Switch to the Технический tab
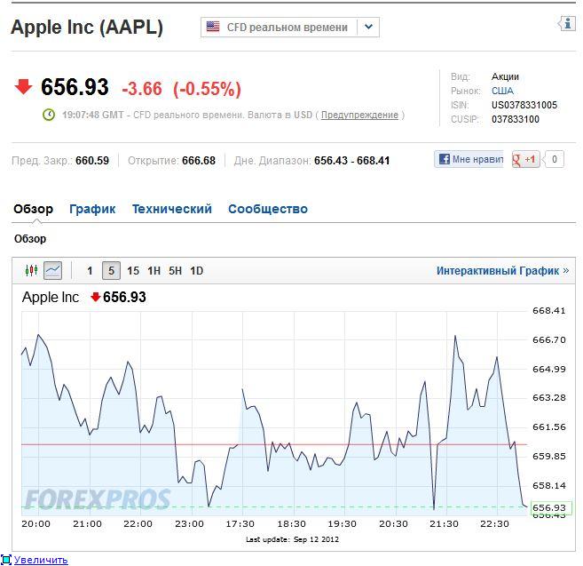This screenshot has height=566, width=583. point(172,210)
